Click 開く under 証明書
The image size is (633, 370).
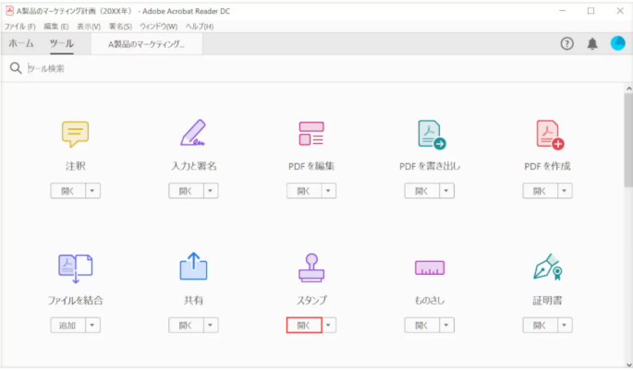[x=541, y=326]
